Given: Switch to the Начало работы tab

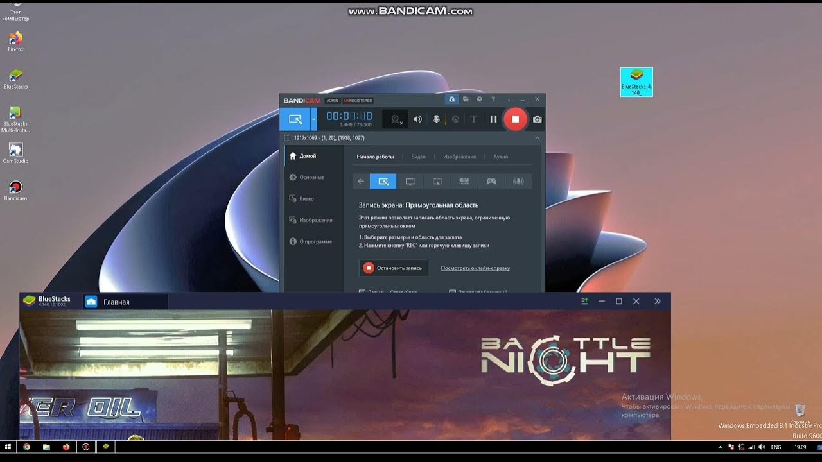Looking at the screenshot, I should [375, 157].
